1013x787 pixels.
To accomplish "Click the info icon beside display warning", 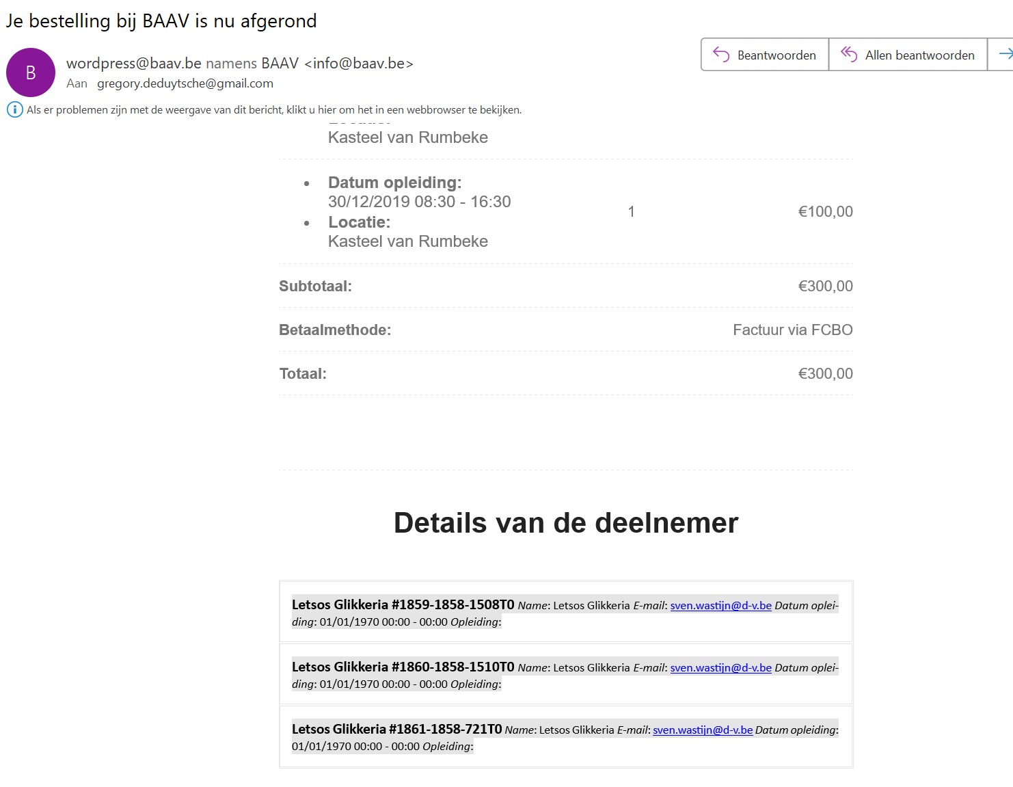I will coord(15,109).
